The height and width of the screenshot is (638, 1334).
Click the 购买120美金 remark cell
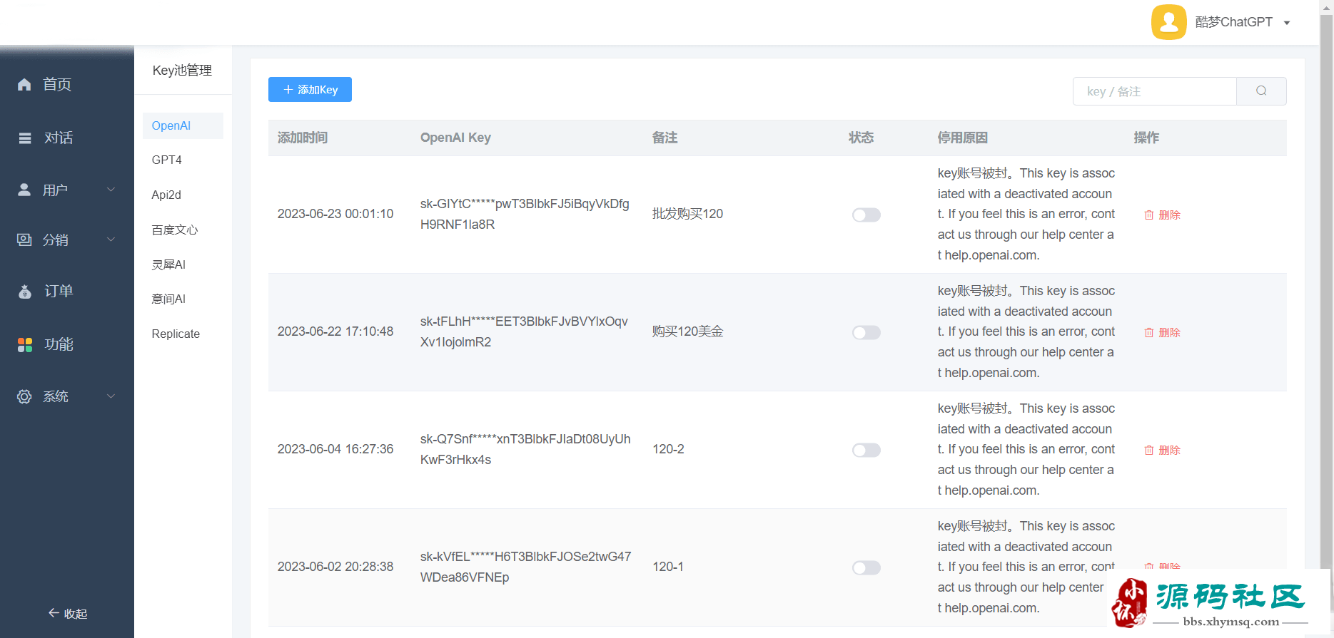coord(687,331)
